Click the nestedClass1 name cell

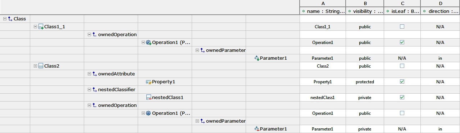pos(323,98)
